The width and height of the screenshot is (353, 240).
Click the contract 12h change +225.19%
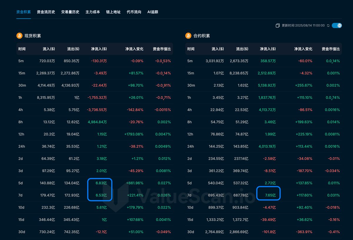click(303, 134)
